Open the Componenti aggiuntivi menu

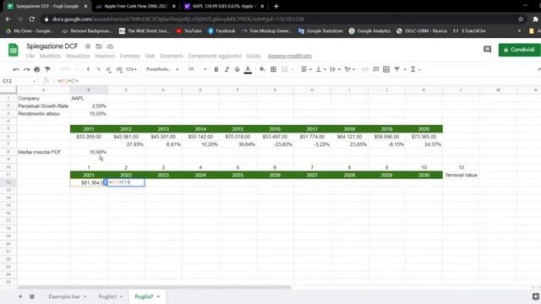click(x=215, y=56)
